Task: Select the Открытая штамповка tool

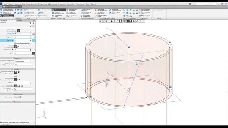Action: (71, 13)
